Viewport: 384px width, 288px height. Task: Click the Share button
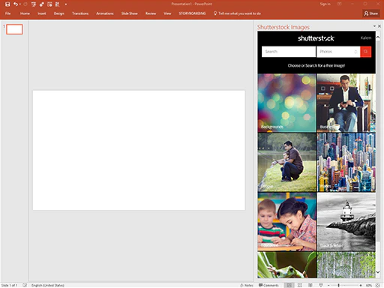371,13
